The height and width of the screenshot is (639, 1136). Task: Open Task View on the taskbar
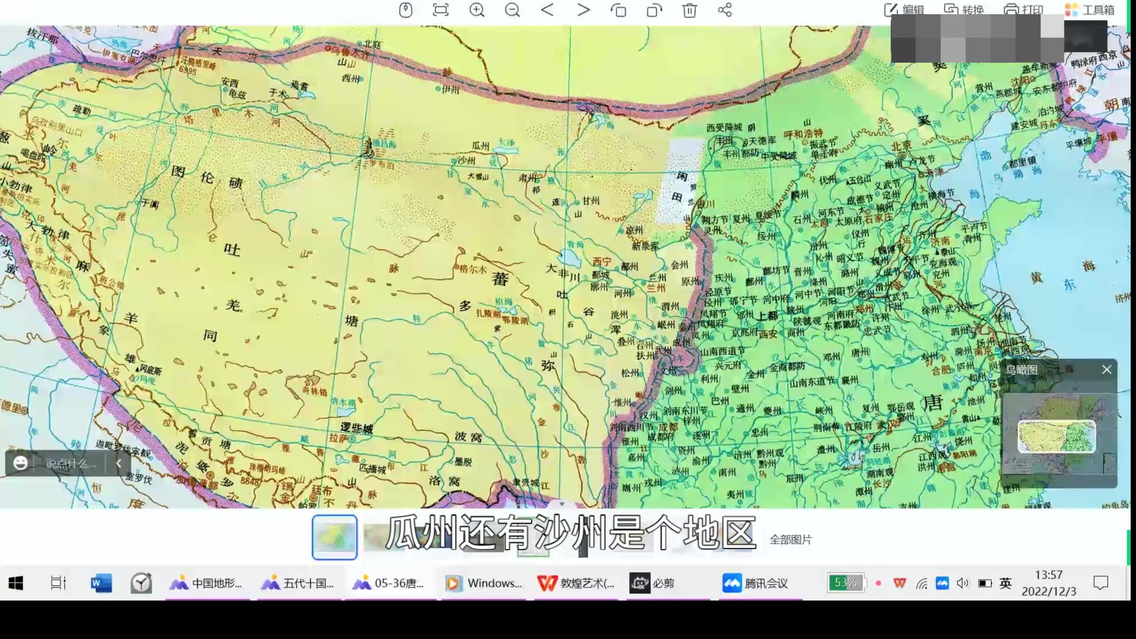click(58, 583)
